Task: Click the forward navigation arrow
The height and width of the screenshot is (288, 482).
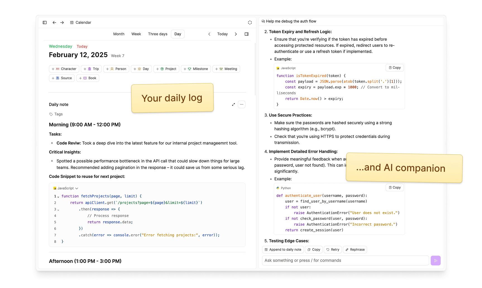Action: [x=62, y=23]
